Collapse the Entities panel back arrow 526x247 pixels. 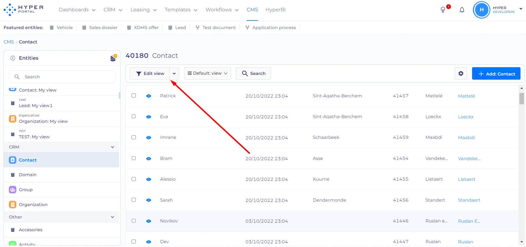[x=13, y=58]
